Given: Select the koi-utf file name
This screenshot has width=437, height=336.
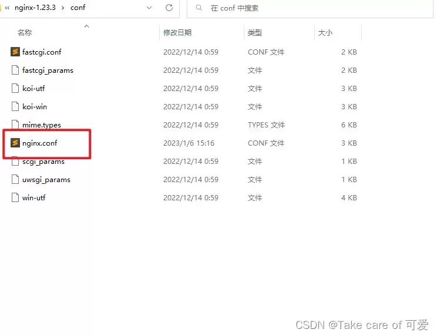Looking at the screenshot, I should click(x=33, y=89).
